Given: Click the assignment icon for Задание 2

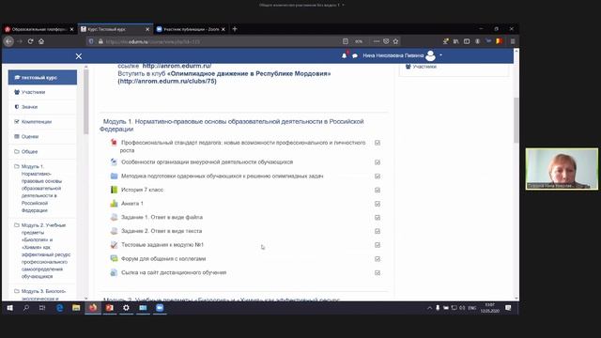Looking at the screenshot, I should (x=114, y=231).
